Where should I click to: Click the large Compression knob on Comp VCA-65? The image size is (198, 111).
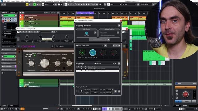pos(45,63)
